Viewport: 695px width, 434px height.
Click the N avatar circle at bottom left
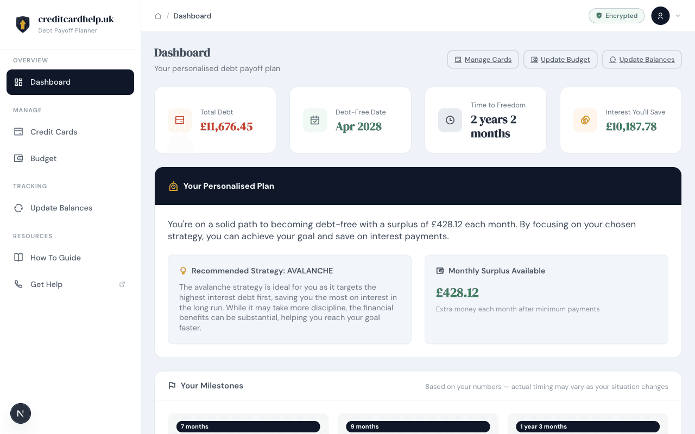20,413
